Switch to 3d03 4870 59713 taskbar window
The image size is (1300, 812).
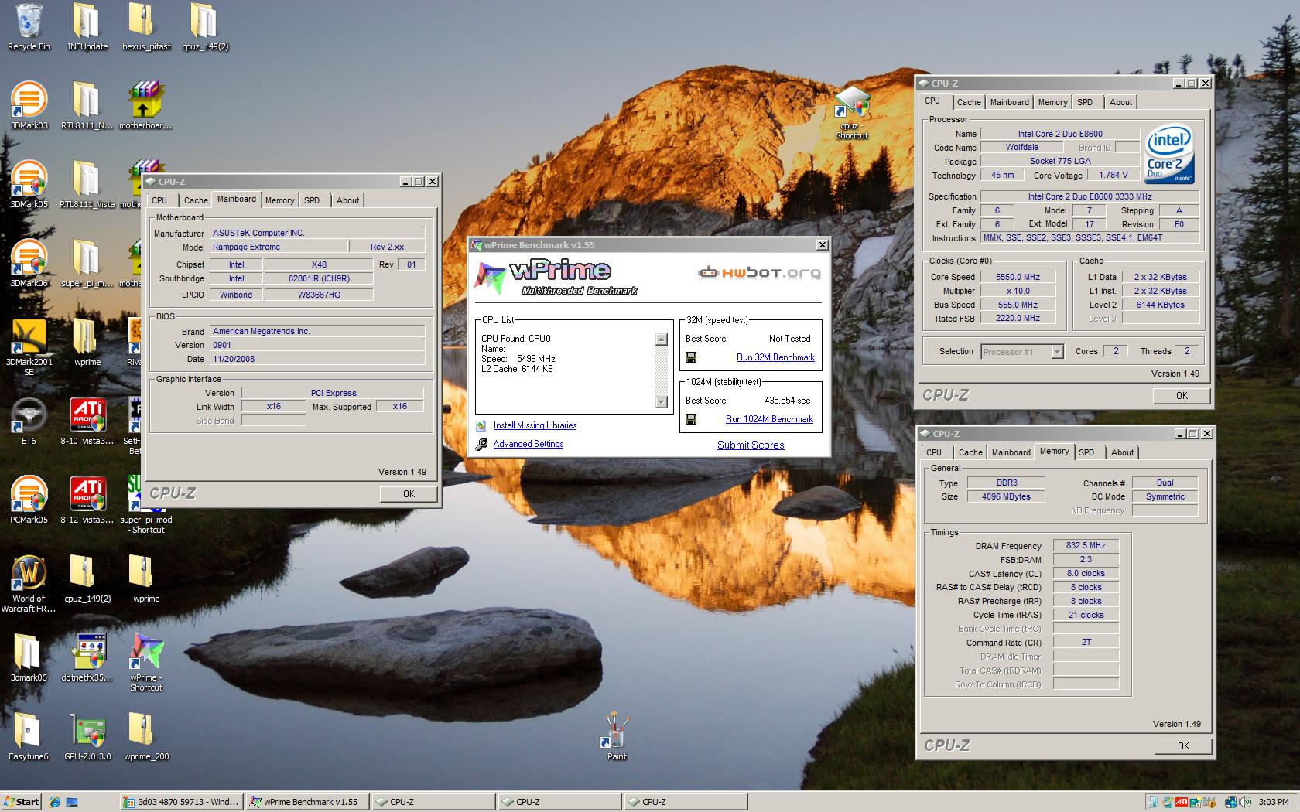[182, 802]
